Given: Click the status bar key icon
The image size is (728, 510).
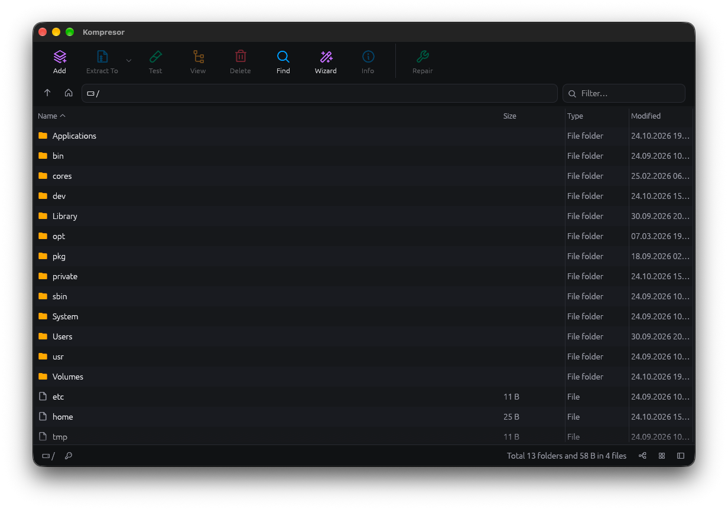Looking at the screenshot, I should tap(68, 456).
